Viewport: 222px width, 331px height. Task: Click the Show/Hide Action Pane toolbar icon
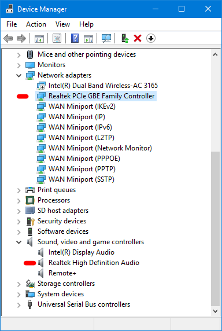[x=88, y=39]
